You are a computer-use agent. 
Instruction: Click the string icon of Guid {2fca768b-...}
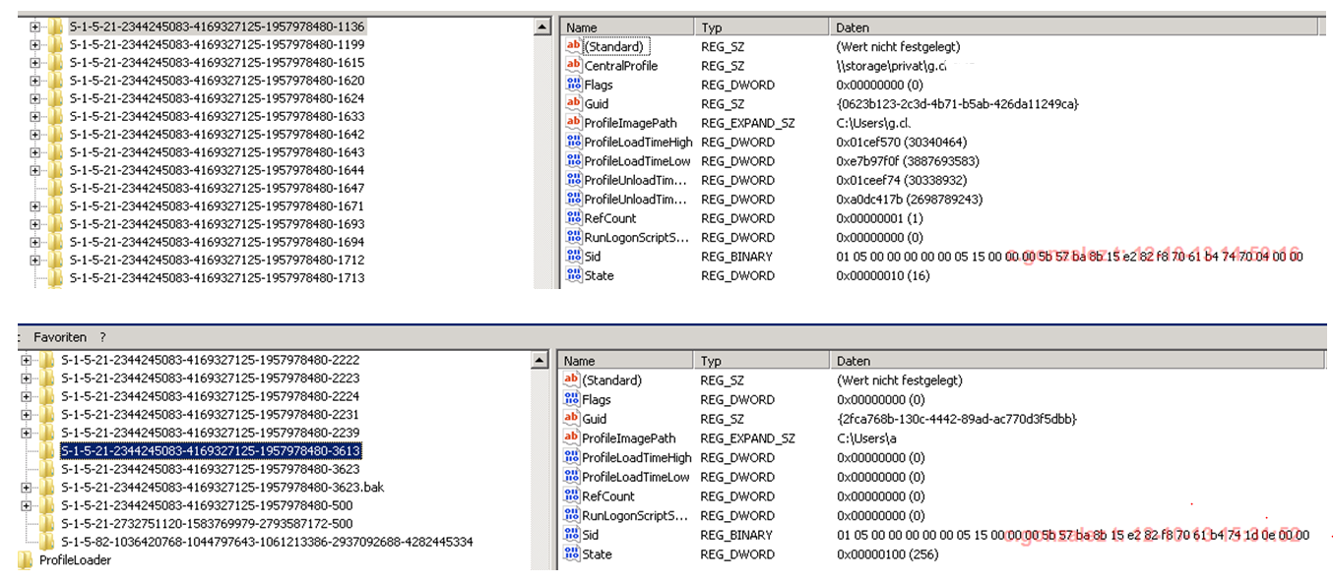(x=571, y=419)
